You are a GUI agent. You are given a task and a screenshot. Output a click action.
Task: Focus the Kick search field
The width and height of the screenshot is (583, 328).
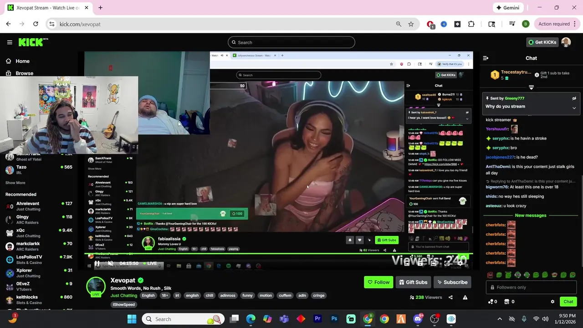click(x=291, y=42)
